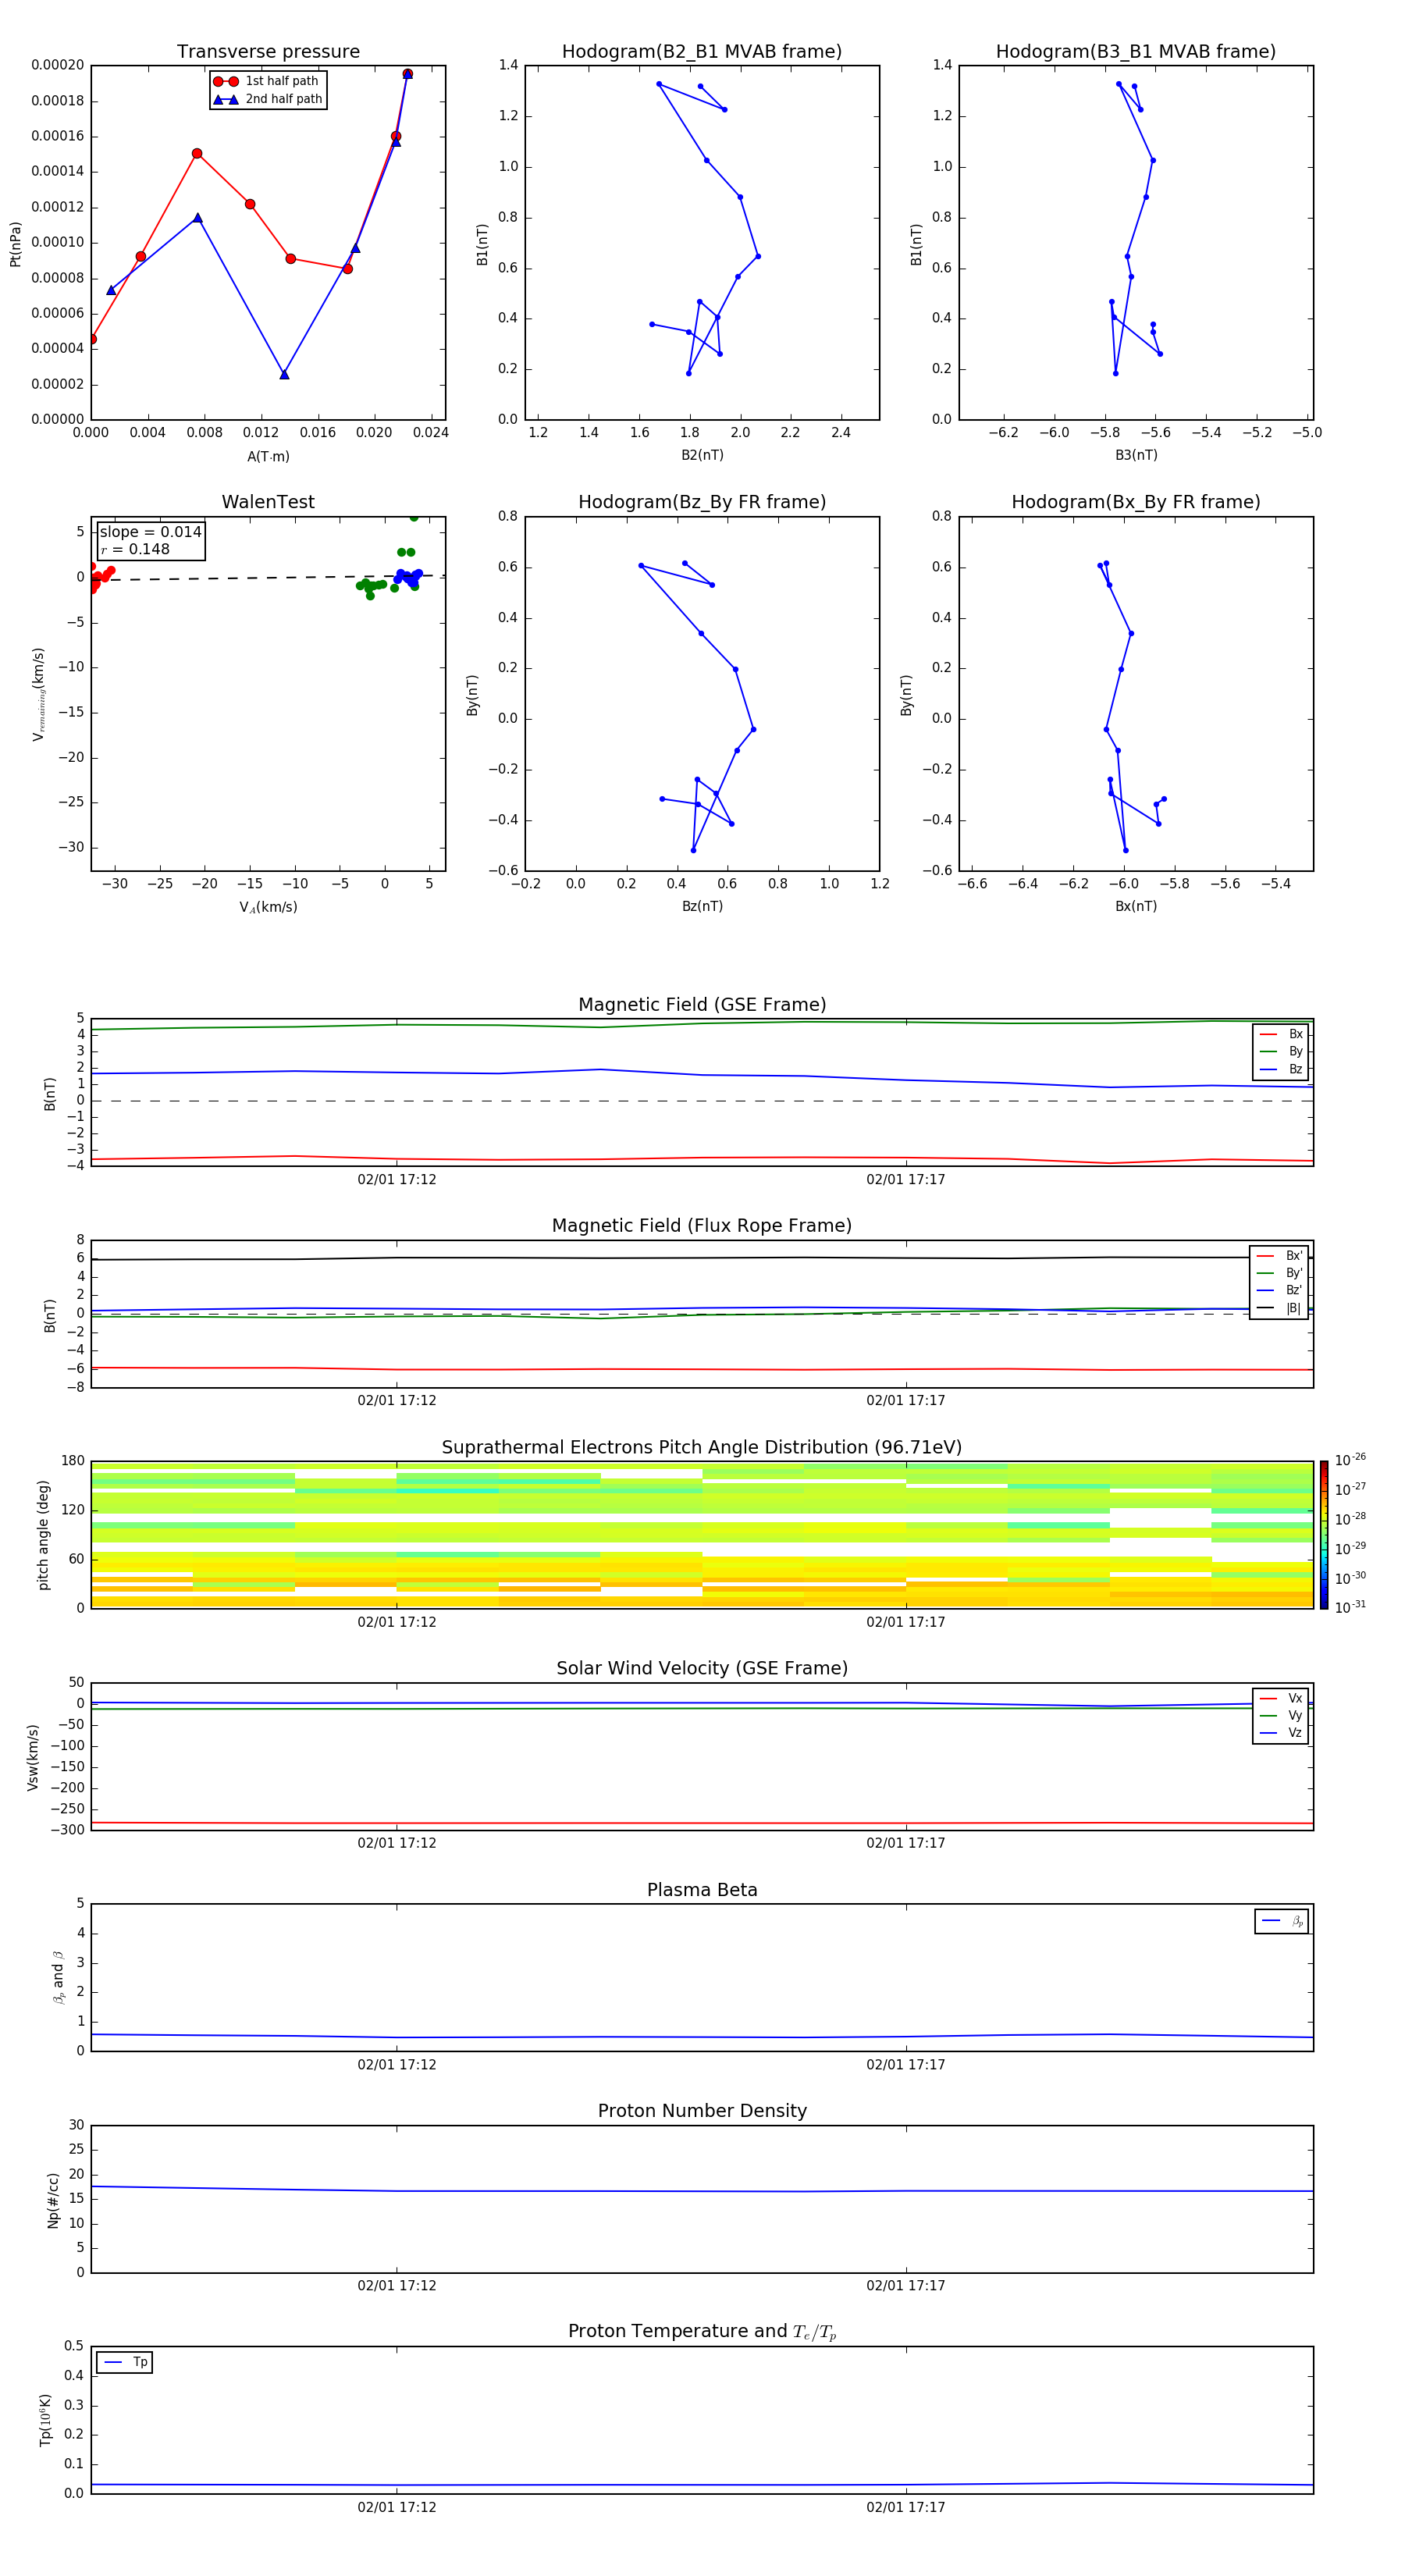Click the 'Proton Number Density' title
The width and height of the screenshot is (1405, 2576).
702,2111
